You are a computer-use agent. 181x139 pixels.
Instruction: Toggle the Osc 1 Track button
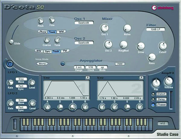pyautogui.click(x=52, y=32)
